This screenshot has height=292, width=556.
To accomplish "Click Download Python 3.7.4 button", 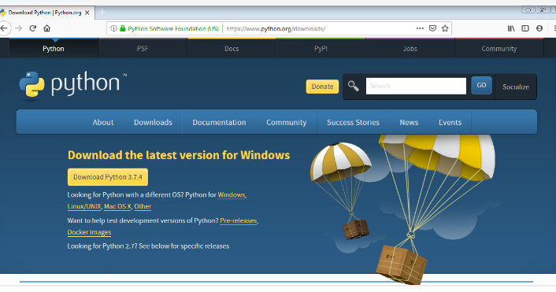I will (108, 177).
